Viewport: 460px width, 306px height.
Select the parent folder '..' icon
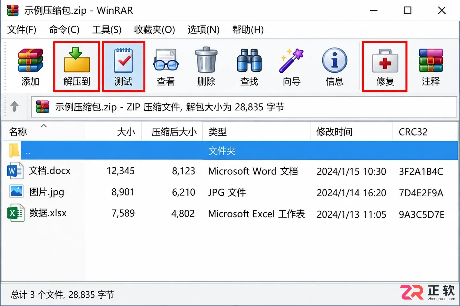[14, 150]
